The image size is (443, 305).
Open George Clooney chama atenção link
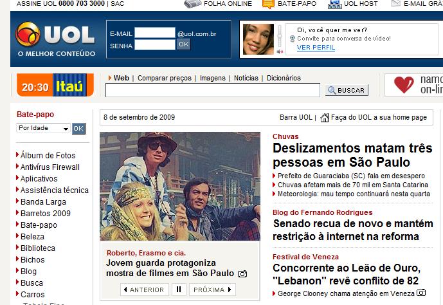coord(346,293)
